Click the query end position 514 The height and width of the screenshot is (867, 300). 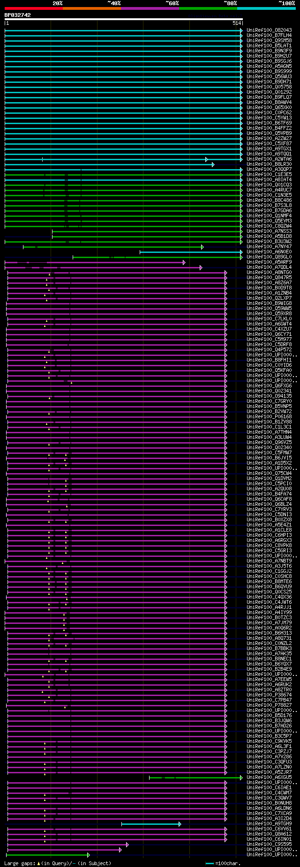[236, 23]
